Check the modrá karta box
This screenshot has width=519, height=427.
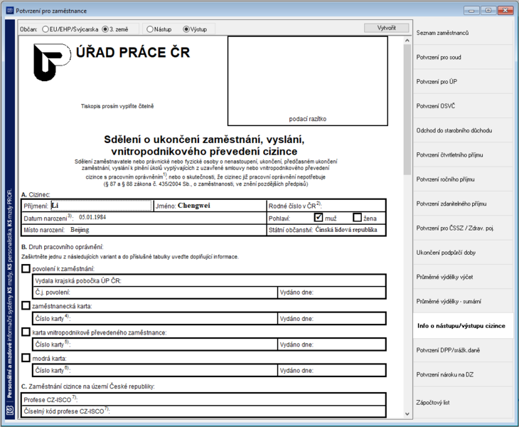[26, 358]
